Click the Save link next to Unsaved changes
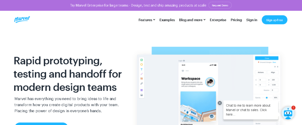This screenshot has width=302, height=125. click(274, 63)
